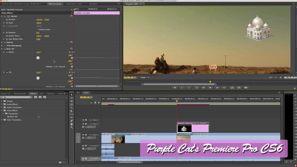Viewport: 297px width, 167px height.
Task: Toggle Video 3 track visibility eye
Action: coord(83,120)
